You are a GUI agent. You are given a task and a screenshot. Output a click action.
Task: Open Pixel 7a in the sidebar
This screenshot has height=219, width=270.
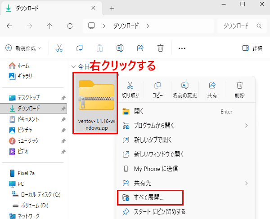(22, 173)
